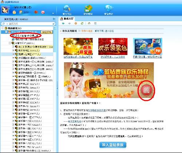Viewport: 182px width, 153px height.
Task: Expand the header dropdown chevron arrow
Action: [53, 13]
